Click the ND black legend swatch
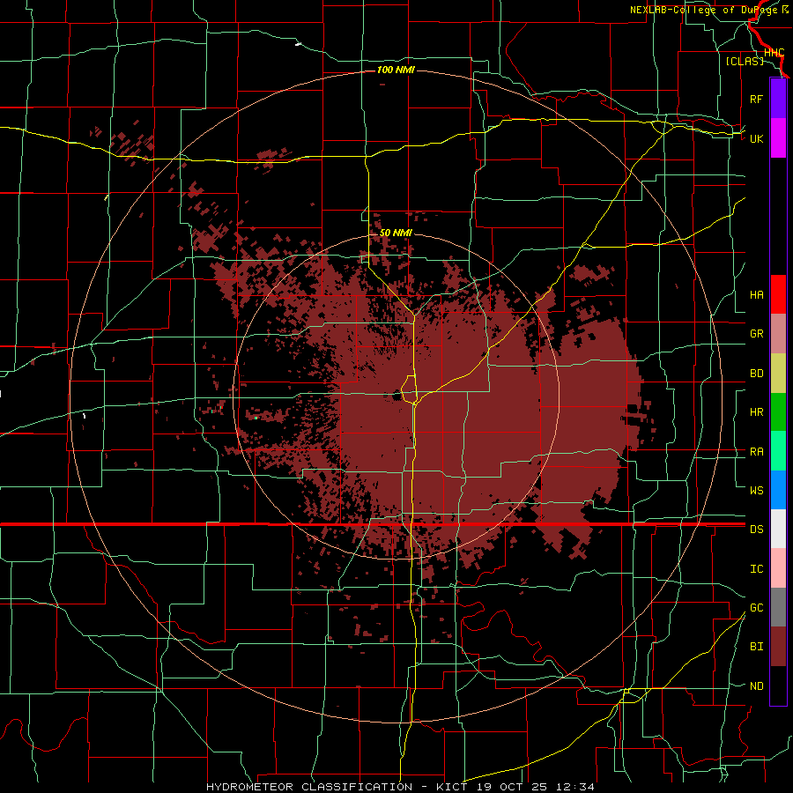Screen dimensions: 793x793 [778, 686]
